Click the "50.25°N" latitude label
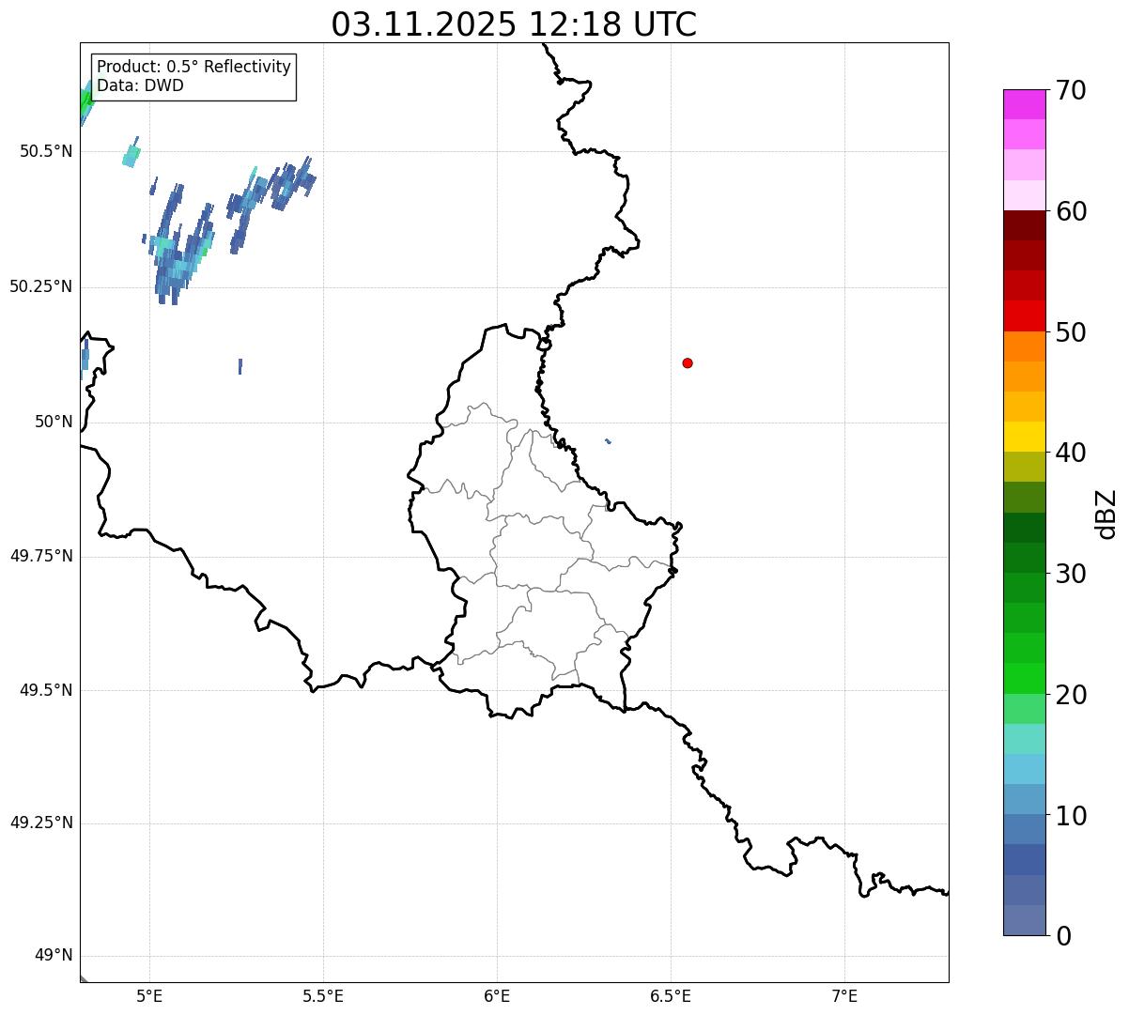This screenshot has height=1015, width=1129. coord(41,287)
